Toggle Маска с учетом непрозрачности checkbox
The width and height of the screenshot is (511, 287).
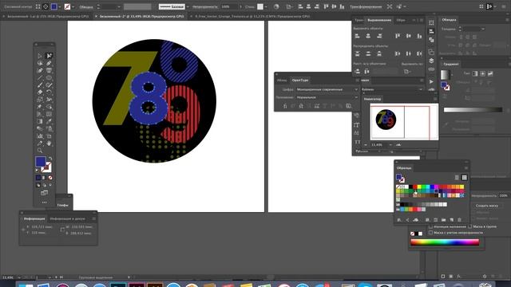431,232
